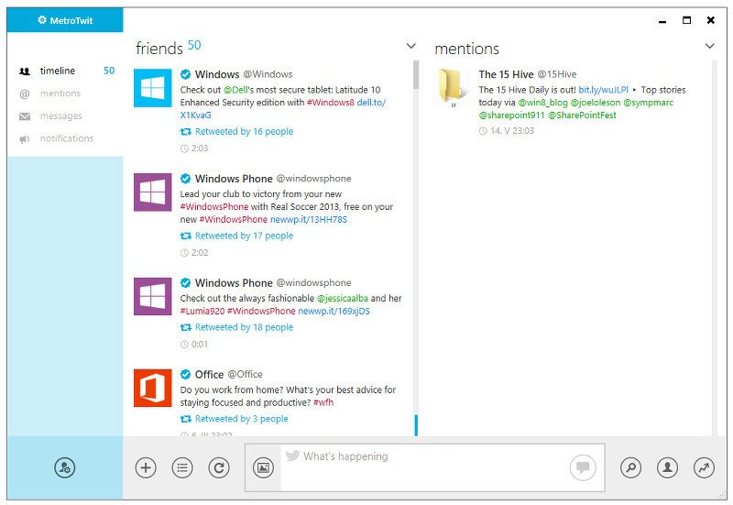Click Retweeted by 3 people
This screenshot has height=505, width=733.
click(x=241, y=419)
